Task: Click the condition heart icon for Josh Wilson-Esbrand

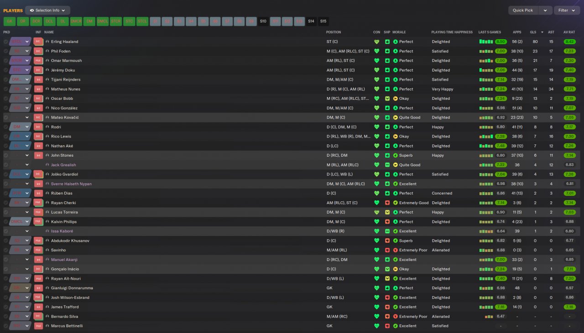Action: pos(376,297)
